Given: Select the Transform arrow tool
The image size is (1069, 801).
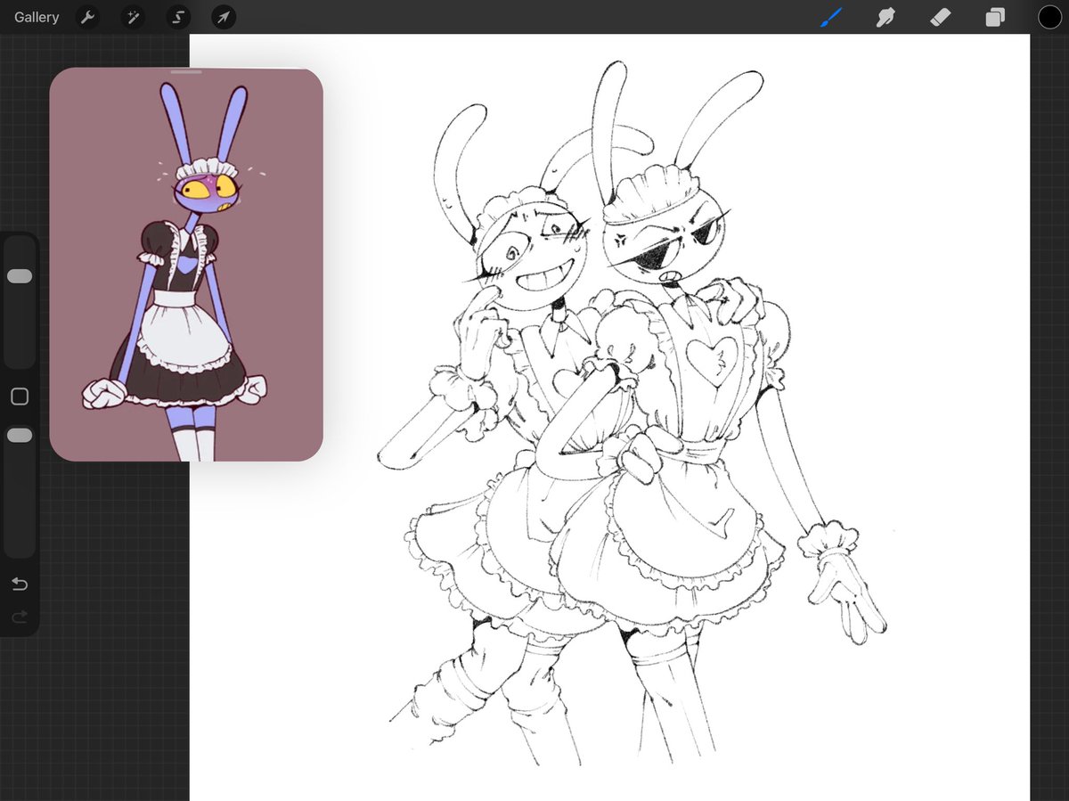Looking at the screenshot, I should pyautogui.click(x=223, y=17).
